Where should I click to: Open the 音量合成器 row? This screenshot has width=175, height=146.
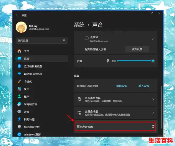(x=116, y=113)
